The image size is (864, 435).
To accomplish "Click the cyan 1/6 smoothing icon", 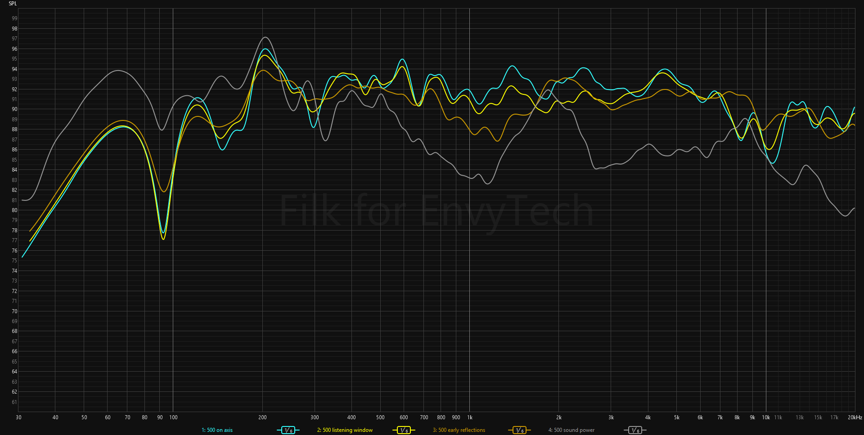I will coord(288,430).
